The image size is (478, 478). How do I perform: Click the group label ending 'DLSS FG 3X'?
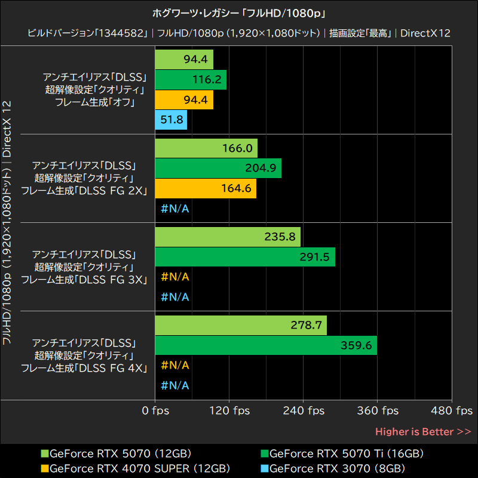click(84, 267)
